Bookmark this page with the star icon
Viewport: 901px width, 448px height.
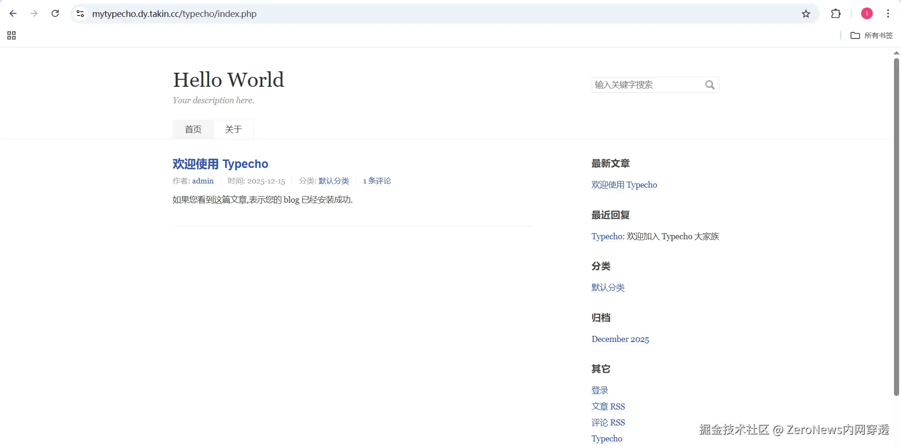(x=806, y=14)
